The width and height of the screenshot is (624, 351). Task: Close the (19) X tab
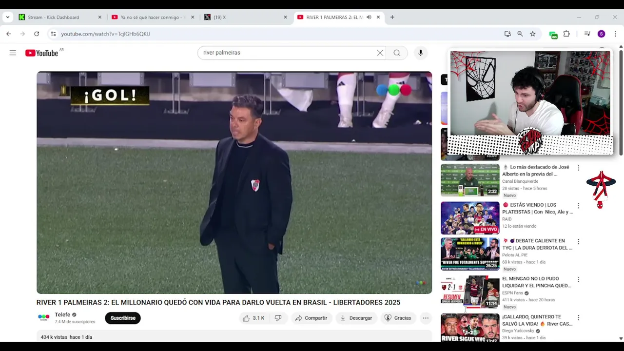point(286,17)
